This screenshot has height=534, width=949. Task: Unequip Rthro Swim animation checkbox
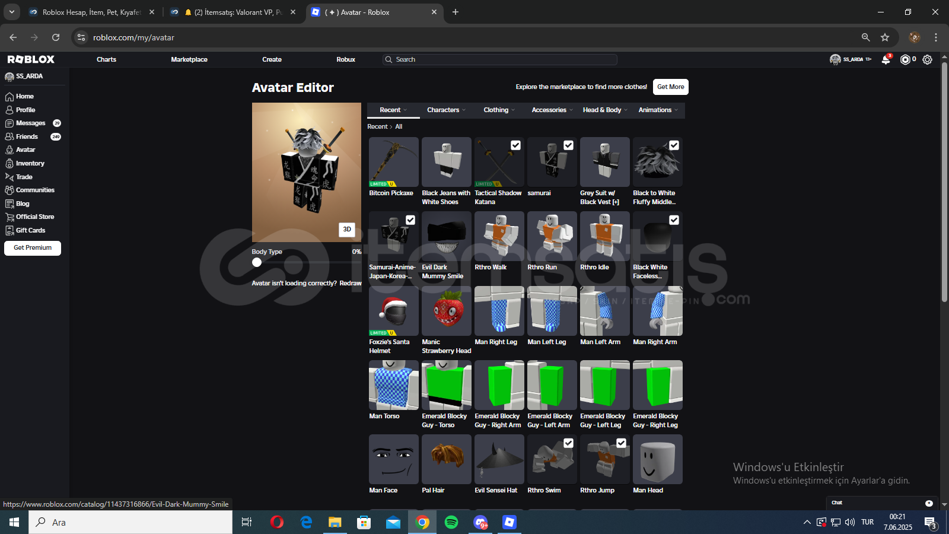click(569, 443)
